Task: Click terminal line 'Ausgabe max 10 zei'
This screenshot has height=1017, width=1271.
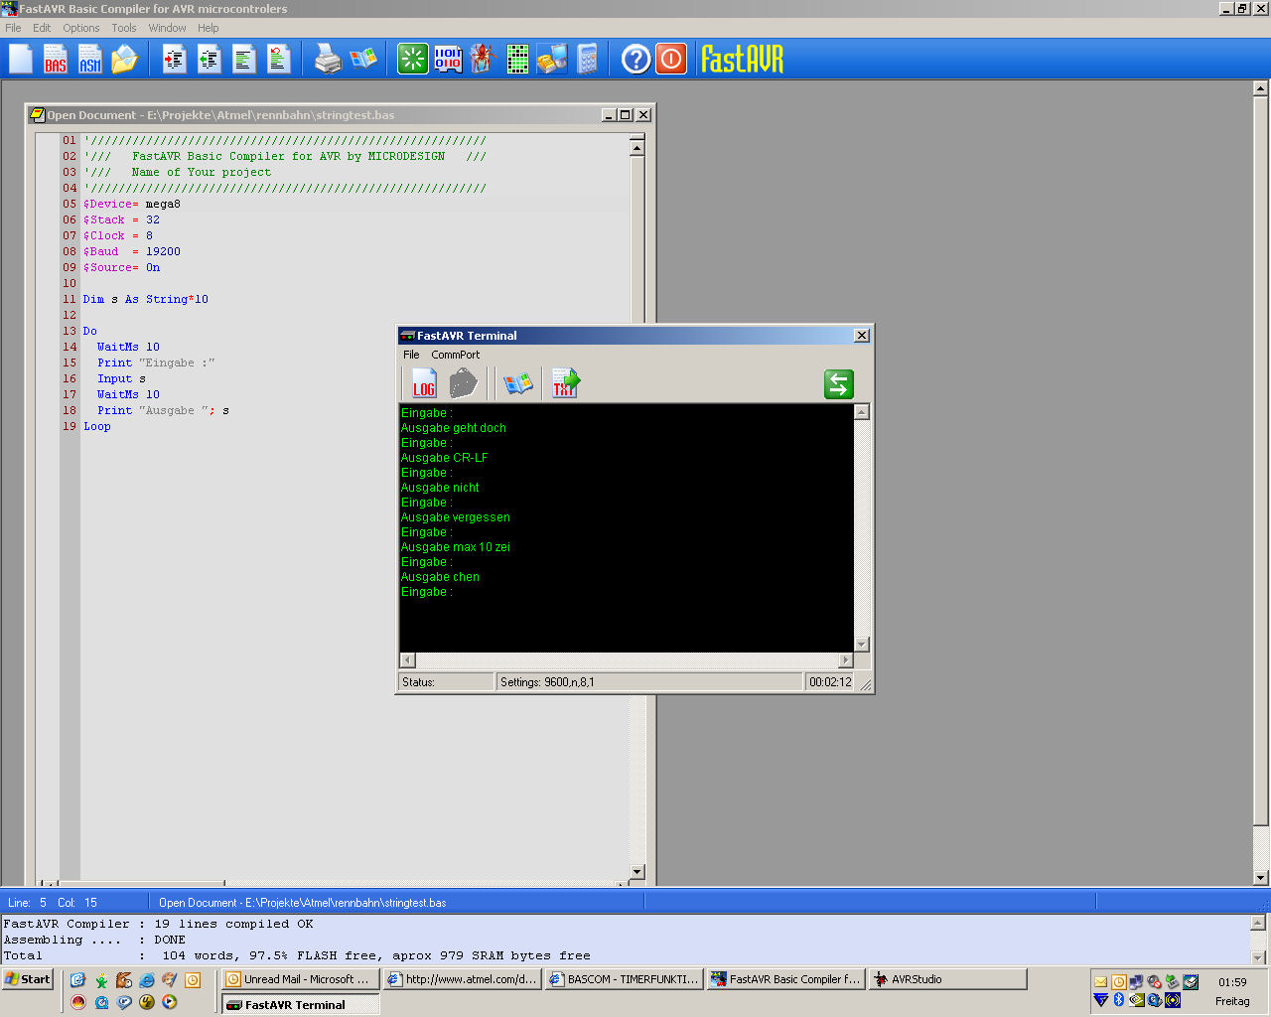Action: pos(456,547)
